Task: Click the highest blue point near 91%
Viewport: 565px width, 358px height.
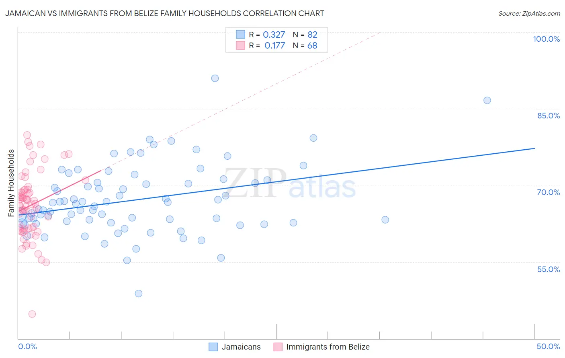Action: pos(215,78)
